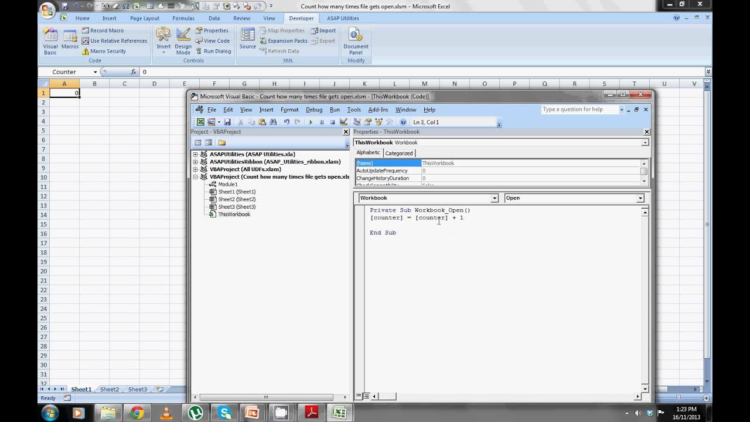Open the Insert controls dropdown
The height and width of the screenshot is (422, 750).
tap(163, 41)
